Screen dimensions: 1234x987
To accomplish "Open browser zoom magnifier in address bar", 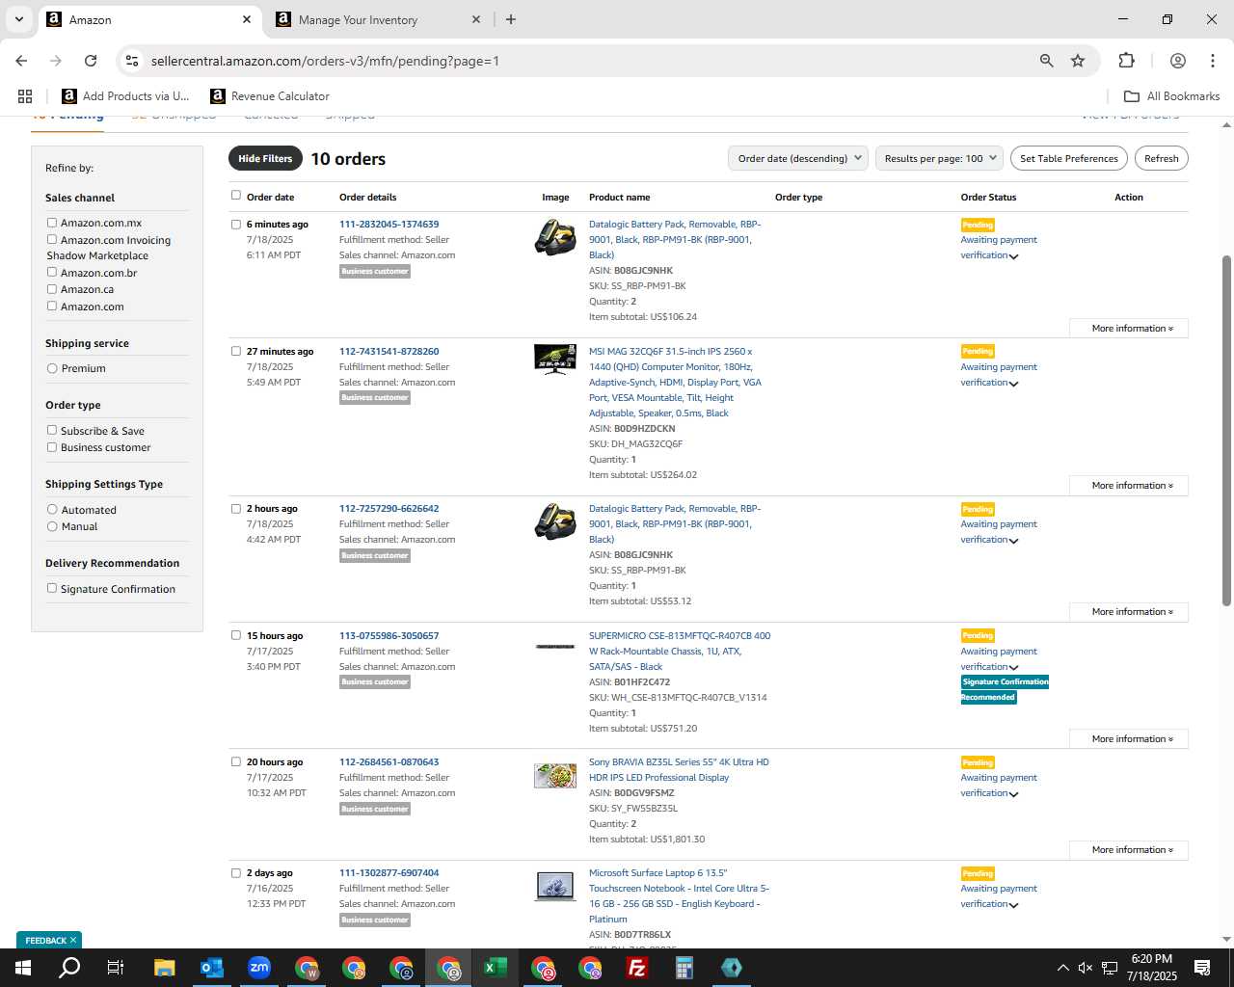I will pos(1047,61).
